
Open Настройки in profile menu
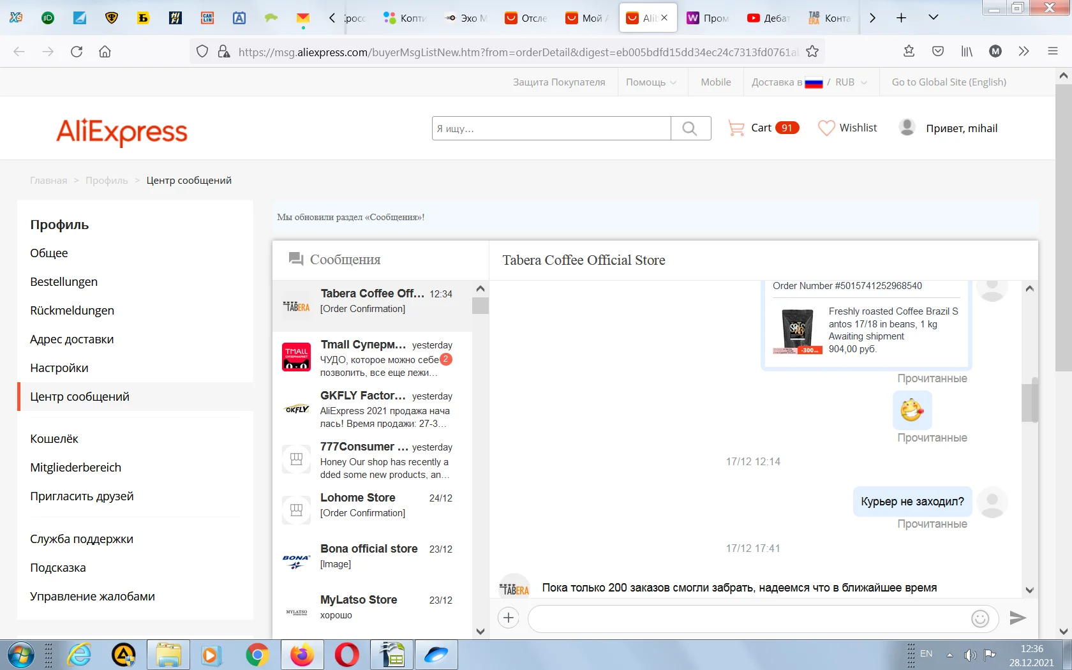click(x=59, y=368)
